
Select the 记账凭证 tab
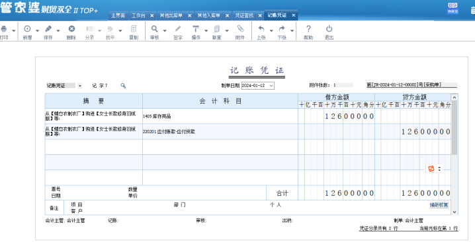pyautogui.click(x=277, y=15)
